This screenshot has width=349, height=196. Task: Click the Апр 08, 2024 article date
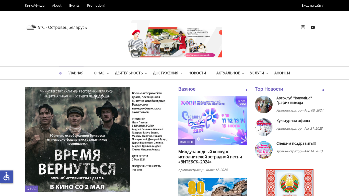click(313, 110)
